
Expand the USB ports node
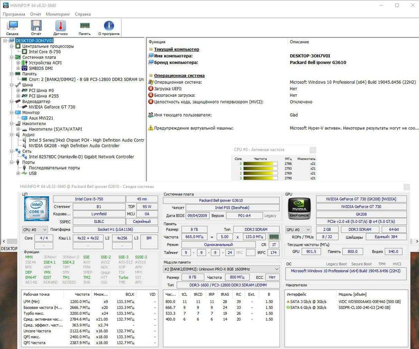pos(18,174)
